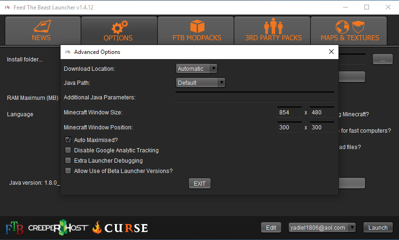Click the Edit profile button

click(x=271, y=227)
